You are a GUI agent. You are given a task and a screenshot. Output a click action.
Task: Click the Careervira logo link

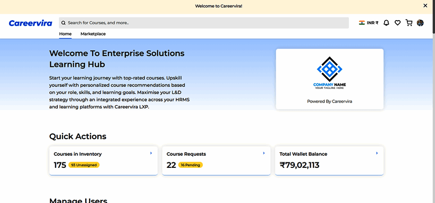click(x=31, y=23)
